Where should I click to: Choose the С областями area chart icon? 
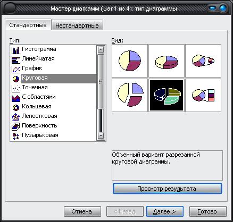(16, 98)
